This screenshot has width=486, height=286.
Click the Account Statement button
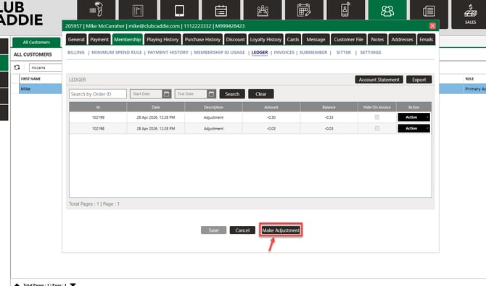[x=379, y=80]
